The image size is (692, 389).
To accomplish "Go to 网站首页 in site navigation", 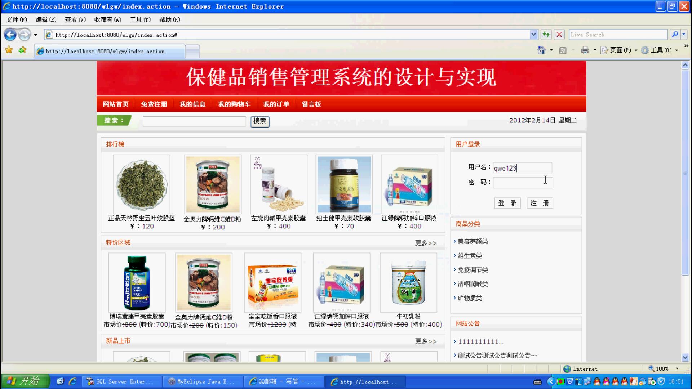I will pos(115,104).
